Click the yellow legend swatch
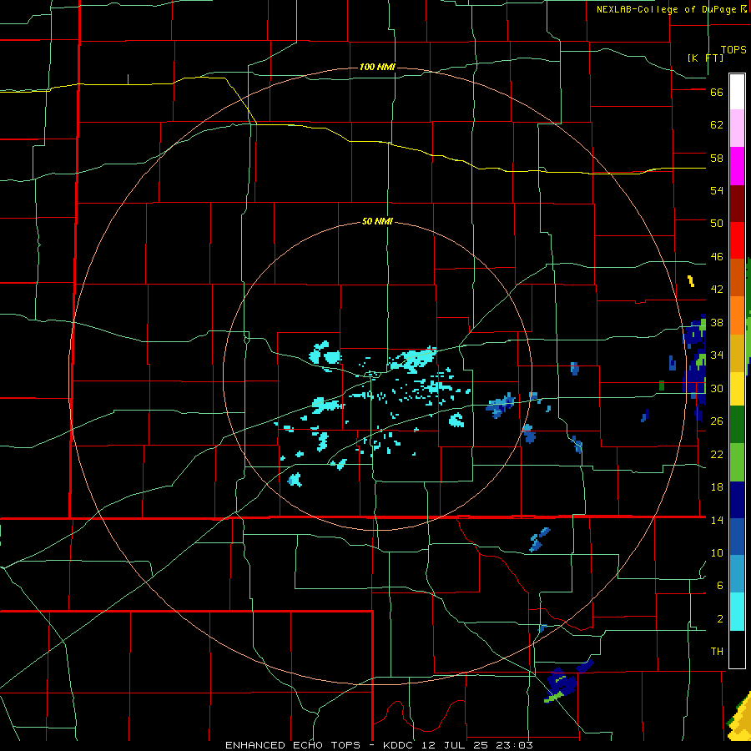Image resolution: width=751 pixels, height=751 pixels. pyautogui.click(x=737, y=389)
